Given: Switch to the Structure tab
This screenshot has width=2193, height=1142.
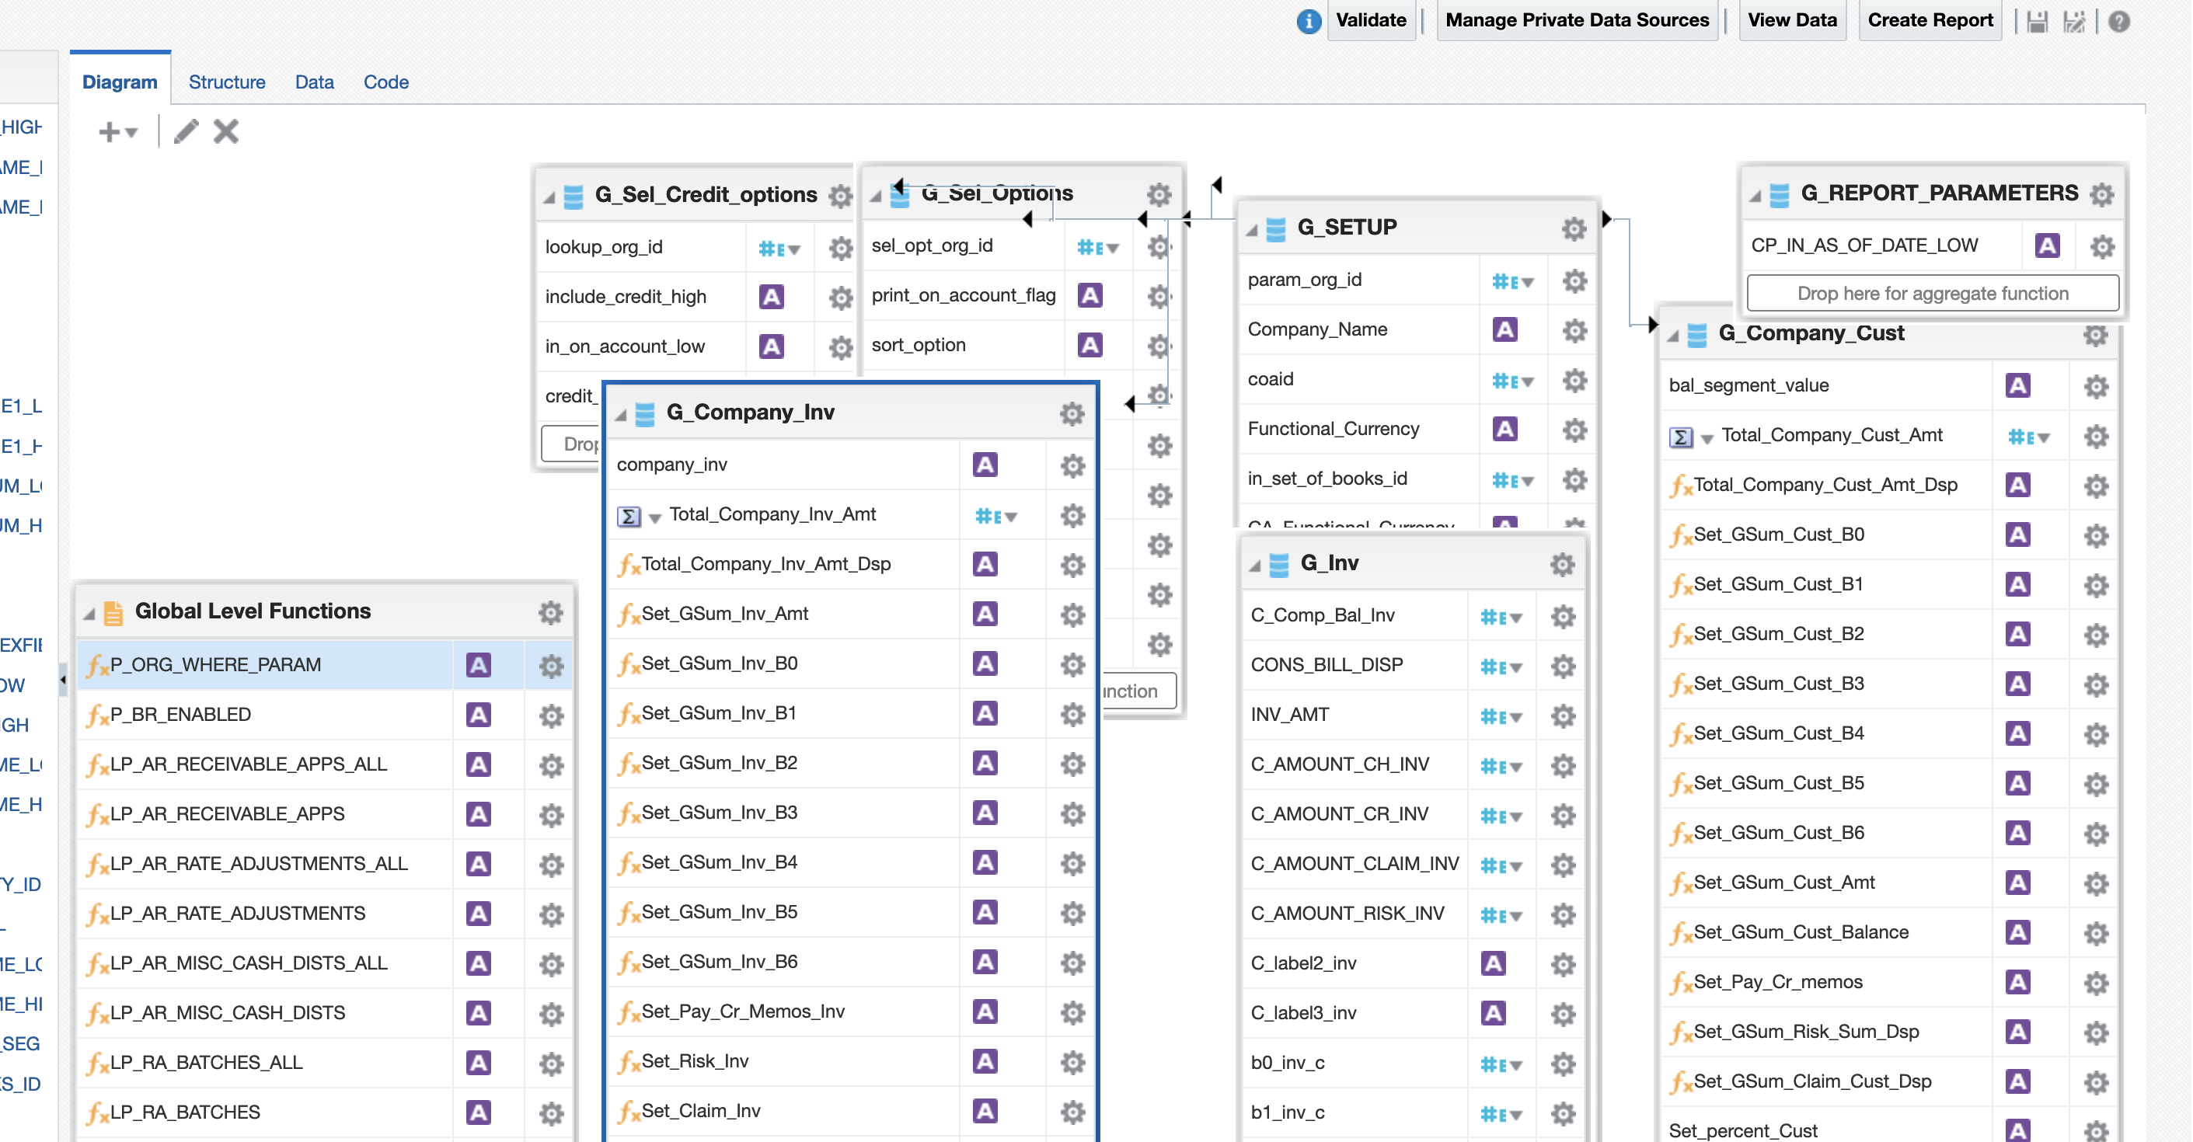Looking at the screenshot, I should point(226,82).
